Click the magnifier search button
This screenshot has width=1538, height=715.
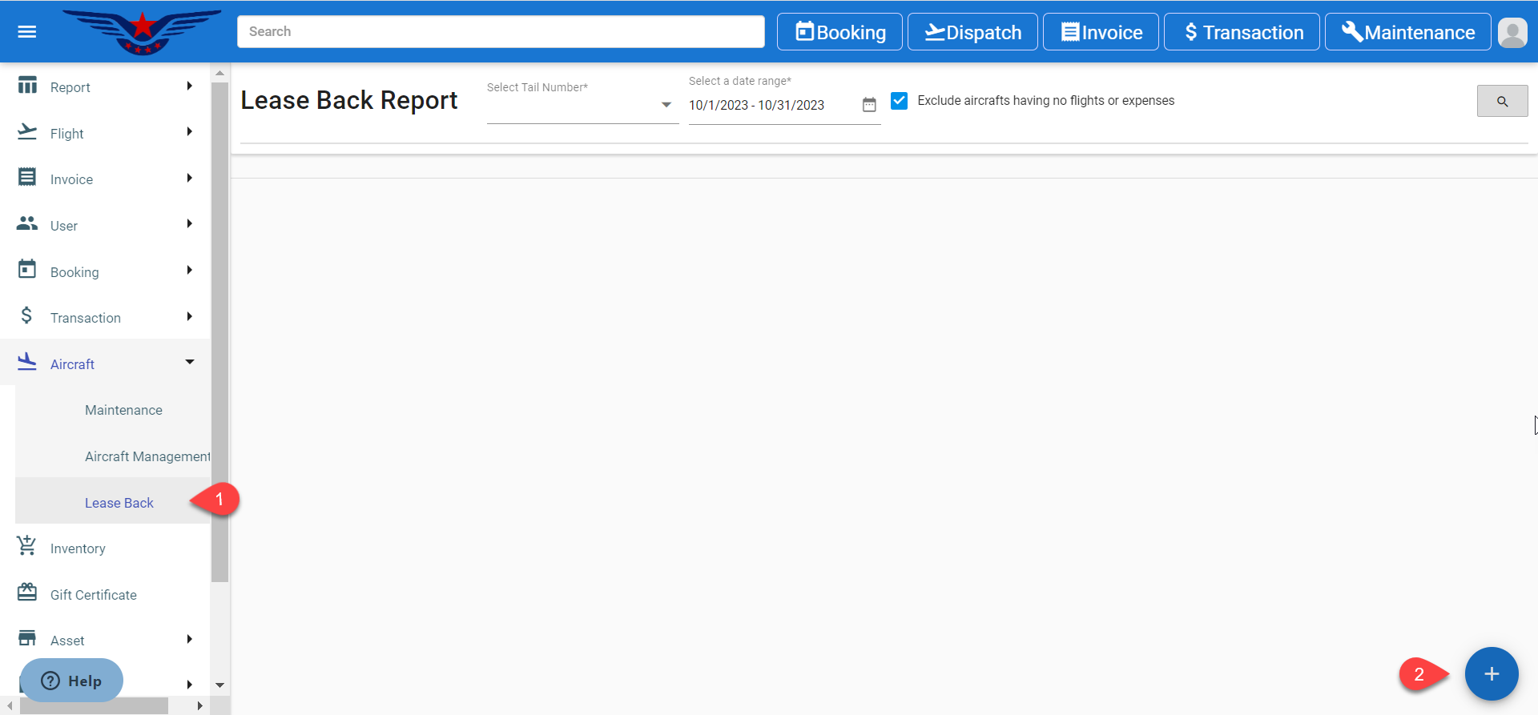click(x=1502, y=102)
